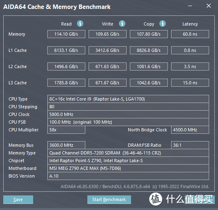
Task: Select L1 Cache Read 6133.1 GB/s
Action: [66, 50]
